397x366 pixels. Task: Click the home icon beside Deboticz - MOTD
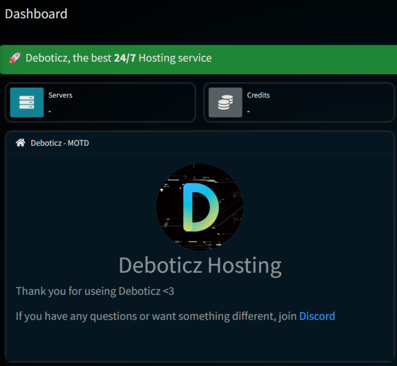pos(21,143)
